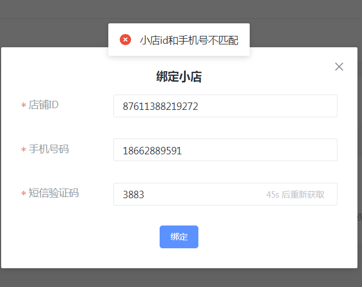This screenshot has height=287, width=362.
Task: Click the 店铺ID field label
Action: (43, 105)
